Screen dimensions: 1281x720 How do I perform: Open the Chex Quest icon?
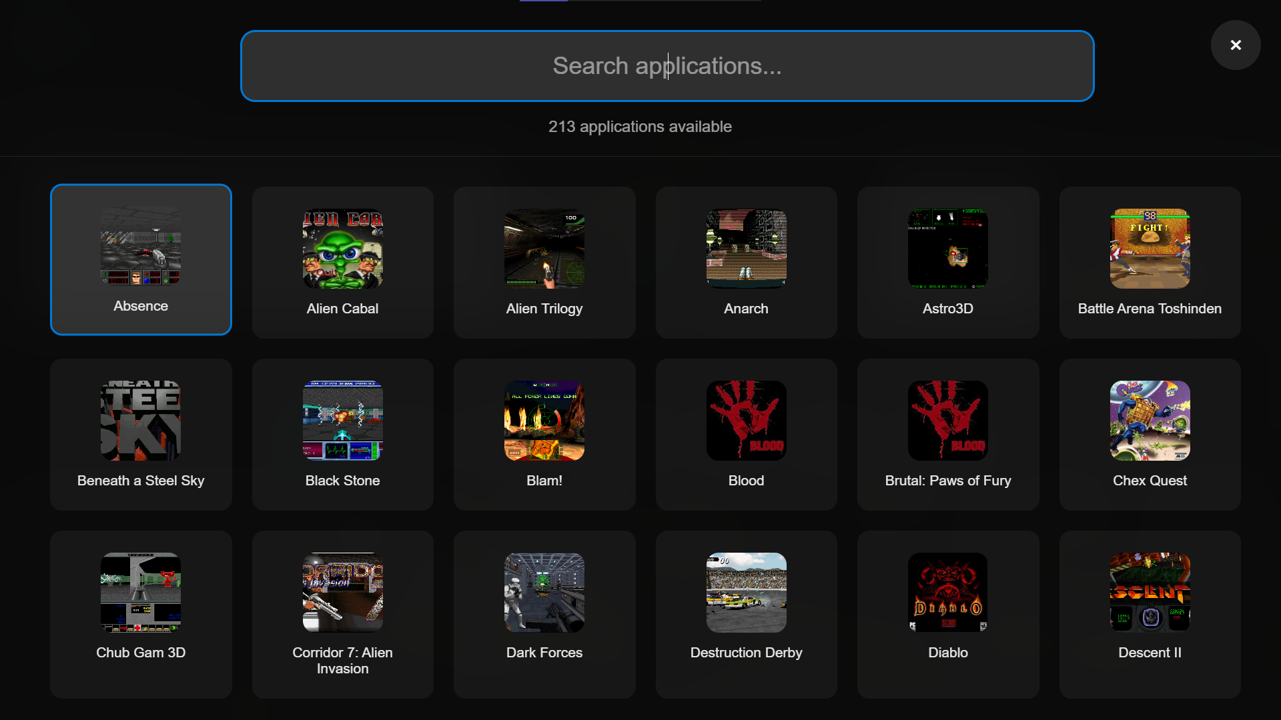tap(1150, 421)
